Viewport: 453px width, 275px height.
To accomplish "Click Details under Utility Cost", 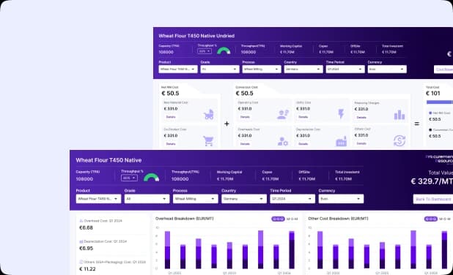I will coord(303,117).
